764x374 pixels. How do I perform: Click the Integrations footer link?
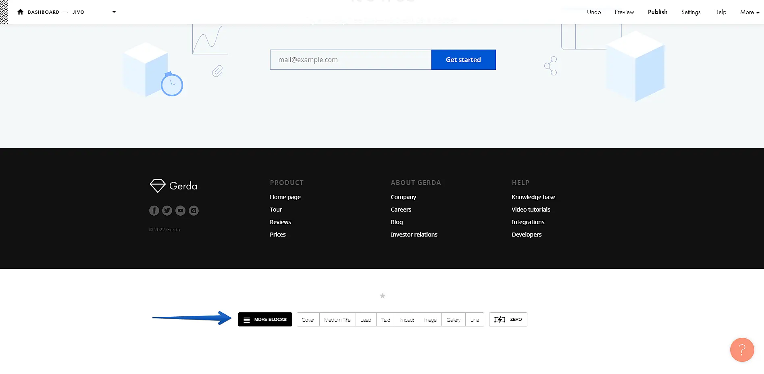[x=528, y=222]
